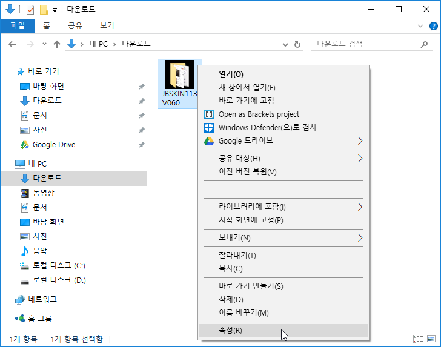Click the 1개 항목 선택함 status text
Screen dimensions: 441x347
77,339
